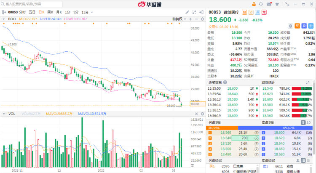Open the more time periods dropdown arrow

pos(92,13)
